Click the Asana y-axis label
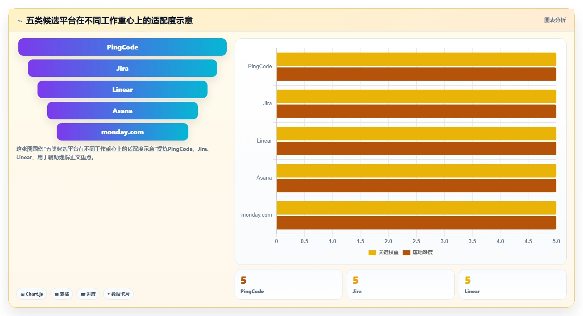Image resolution: width=583 pixels, height=316 pixels. click(264, 178)
